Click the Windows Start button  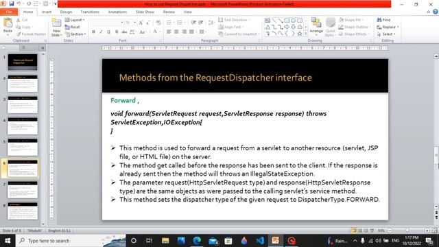[x=8, y=241]
